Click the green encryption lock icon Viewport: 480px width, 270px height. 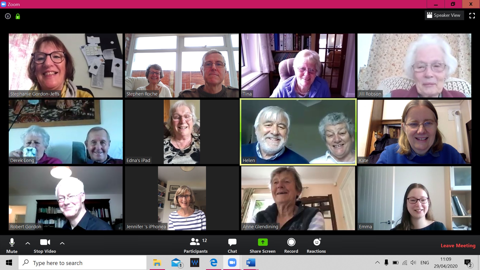[18, 16]
